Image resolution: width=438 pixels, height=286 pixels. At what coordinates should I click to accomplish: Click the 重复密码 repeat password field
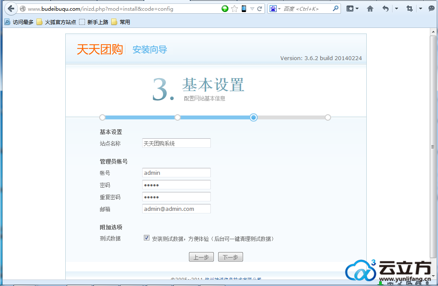(176, 197)
